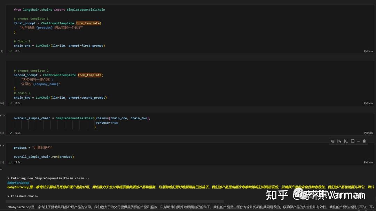Click the Python label of the last code cell
376x211 pixels.
click(x=368, y=162)
